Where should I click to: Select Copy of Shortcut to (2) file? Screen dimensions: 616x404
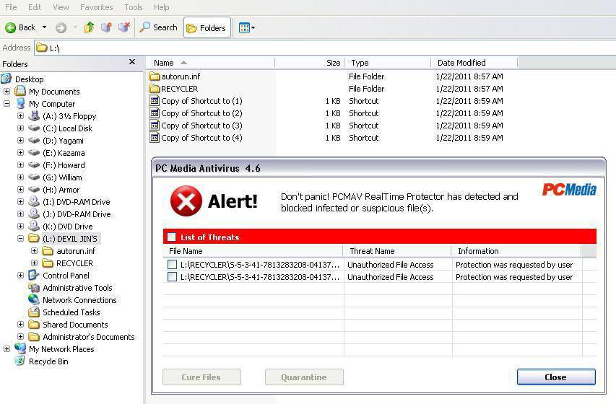[196, 113]
